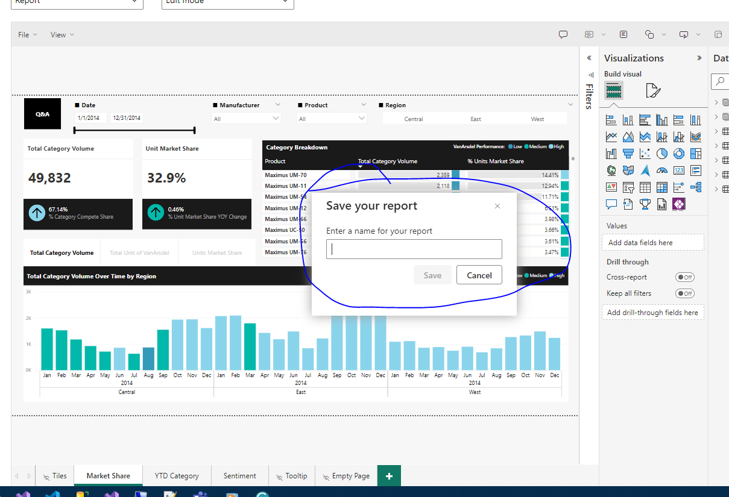Click the end date 12/31/2014 field
This screenshot has width=729, height=497.
click(x=127, y=117)
